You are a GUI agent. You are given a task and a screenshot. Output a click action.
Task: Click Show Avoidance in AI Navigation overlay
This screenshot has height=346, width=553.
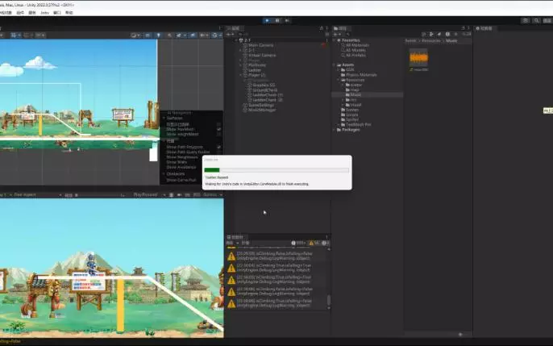pos(181,167)
